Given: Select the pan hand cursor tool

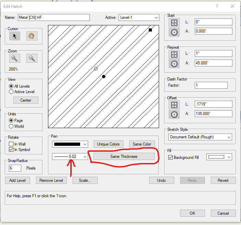Looking at the screenshot, I should [x=32, y=36].
